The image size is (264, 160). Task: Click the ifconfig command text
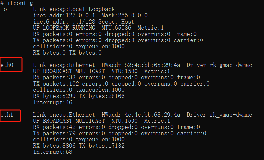(20, 3)
